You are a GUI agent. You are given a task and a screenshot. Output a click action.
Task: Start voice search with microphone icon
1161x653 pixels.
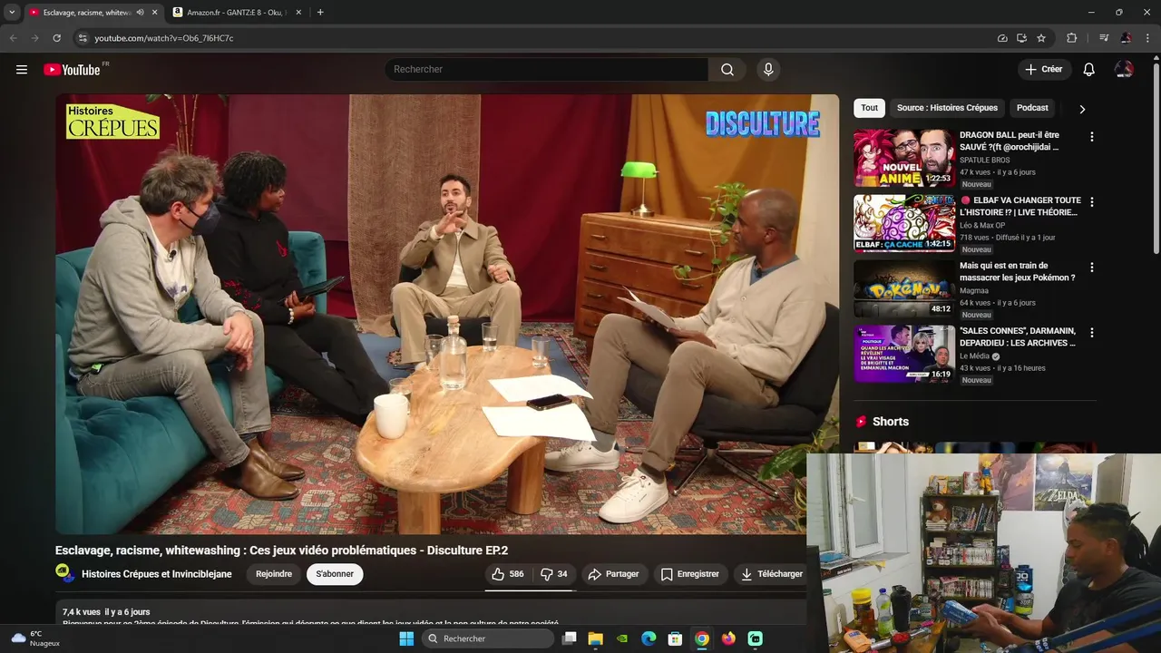pyautogui.click(x=768, y=70)
